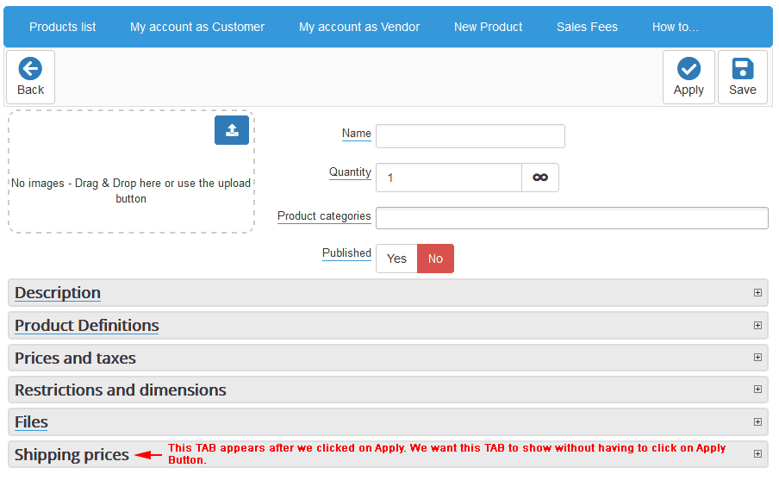Image resolution: width=779 pixels, height=499 pixels.
Task: Click the Product categories label
Action: point(324,216)
